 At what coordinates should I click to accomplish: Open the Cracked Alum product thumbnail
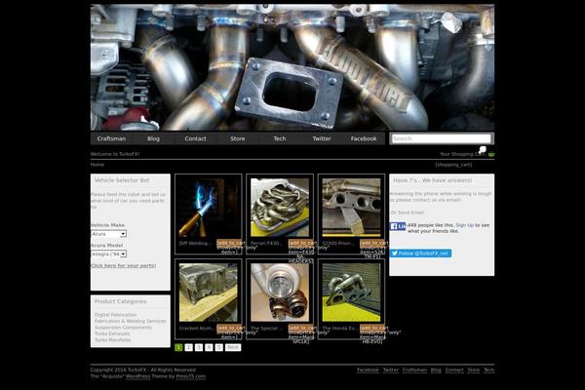(209, 292)
